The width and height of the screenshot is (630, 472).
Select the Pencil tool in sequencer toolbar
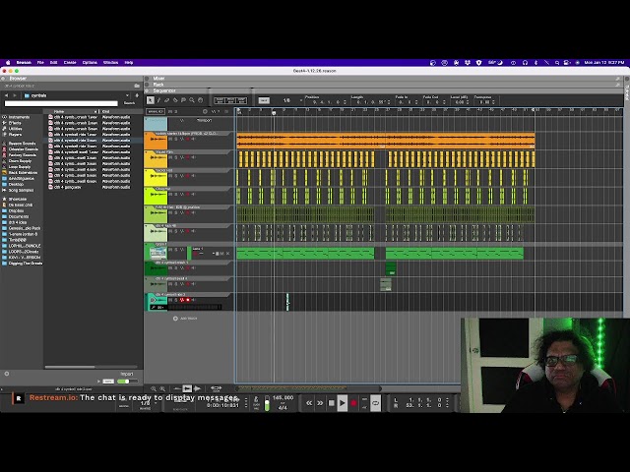pyautogui.click(x=158, y=100)
